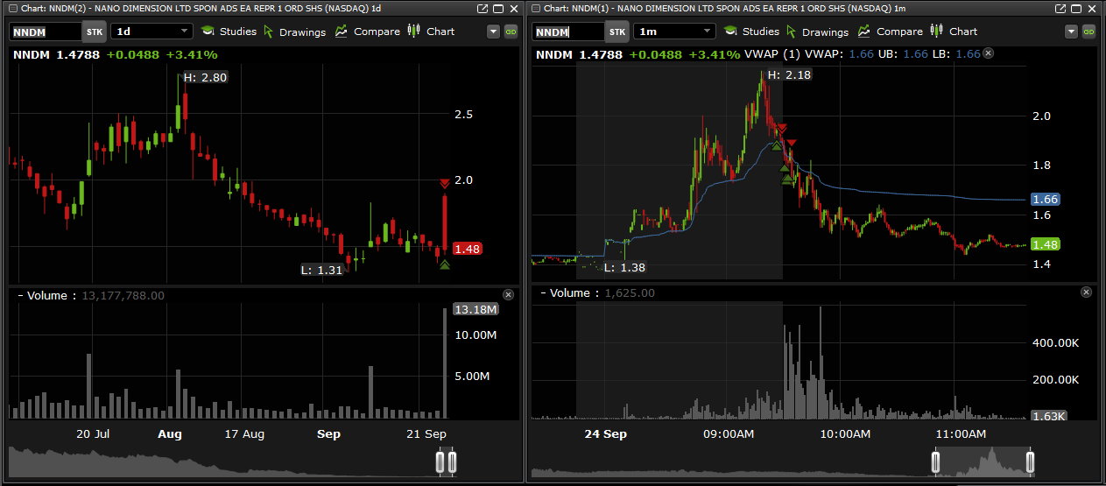Image resolution: width=1106 pixels, height=486 pixels.
Task: Open the 1d timeframe dropdown
Action: (151, 32)
